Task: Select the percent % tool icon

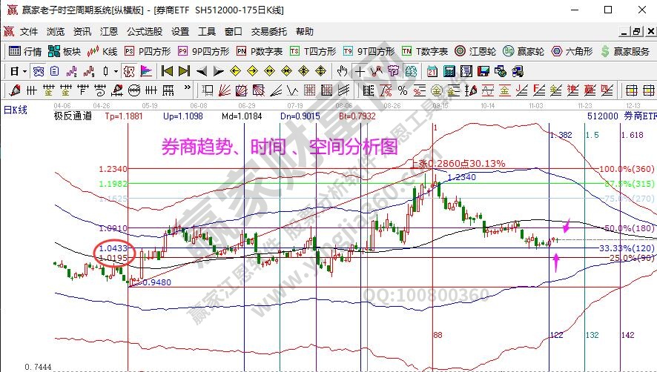Action: (x=402, y=90)
